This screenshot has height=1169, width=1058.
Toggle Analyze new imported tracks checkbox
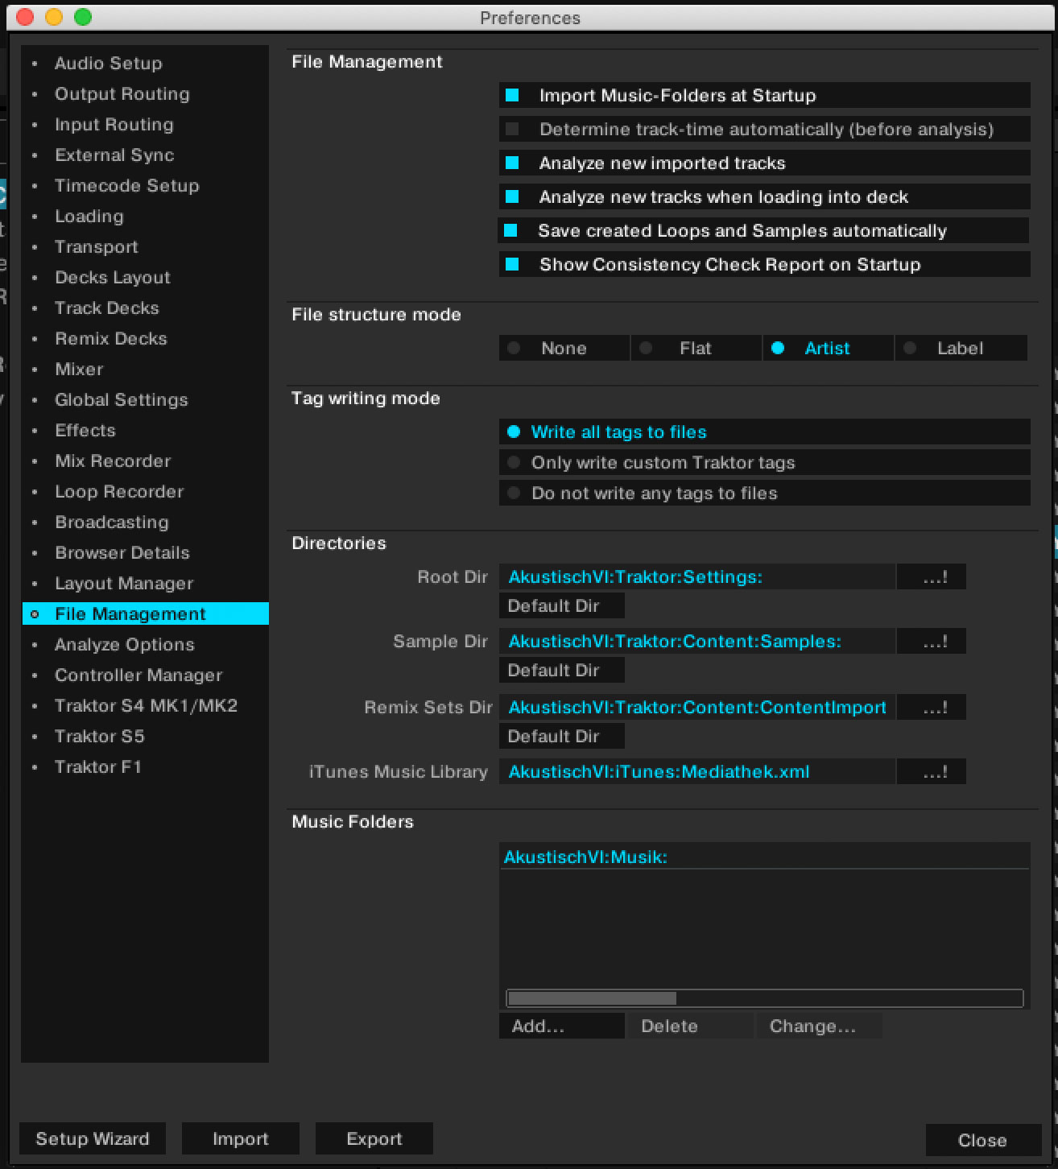click(x=512, y=163)
